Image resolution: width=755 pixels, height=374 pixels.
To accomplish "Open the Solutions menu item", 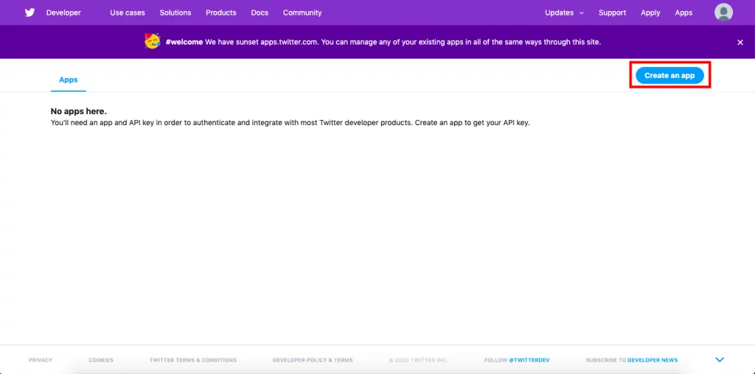I will click(175, 13).
